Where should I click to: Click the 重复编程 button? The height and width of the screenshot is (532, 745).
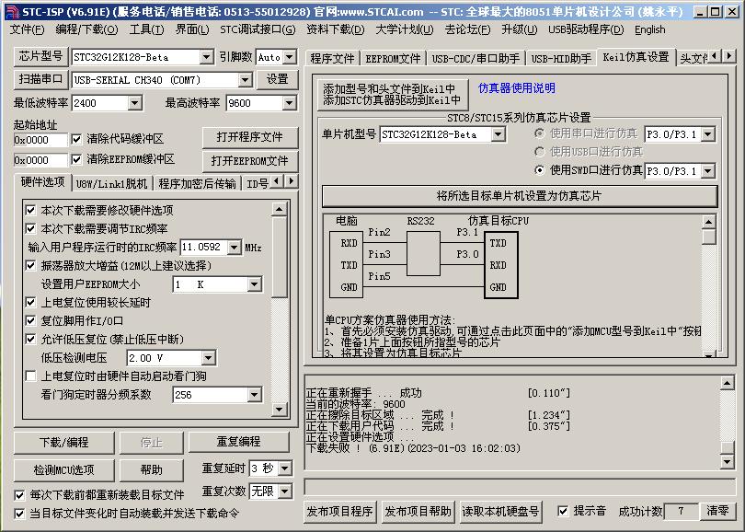238,442
